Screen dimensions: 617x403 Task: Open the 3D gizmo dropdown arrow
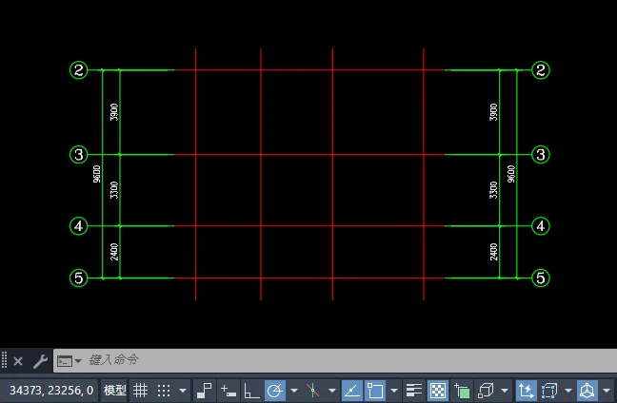(x=607, y=390)
